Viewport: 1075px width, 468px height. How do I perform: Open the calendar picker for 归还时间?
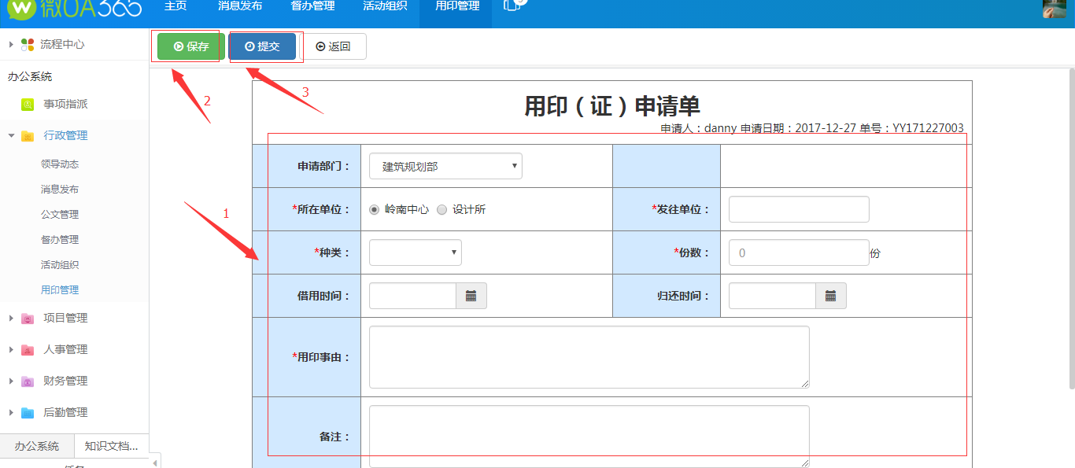(831, 296)
